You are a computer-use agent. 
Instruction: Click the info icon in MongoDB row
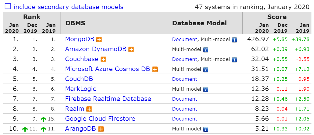pyautogui.click(x=234, y=40)
